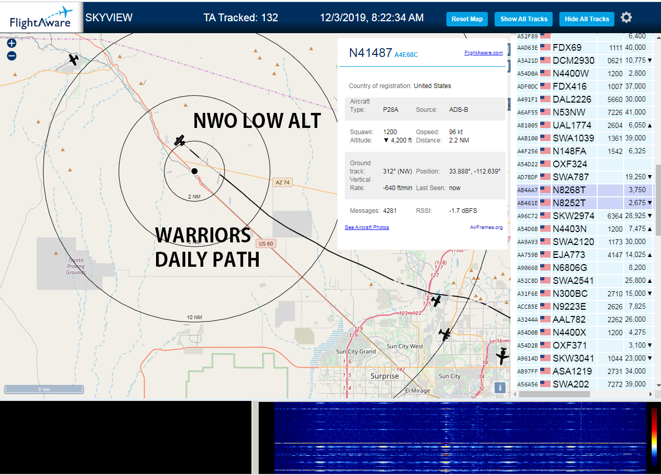Select N41487 plane near NWO LOW ALT
Screen dimensions: 661x475
coord(179,140)
